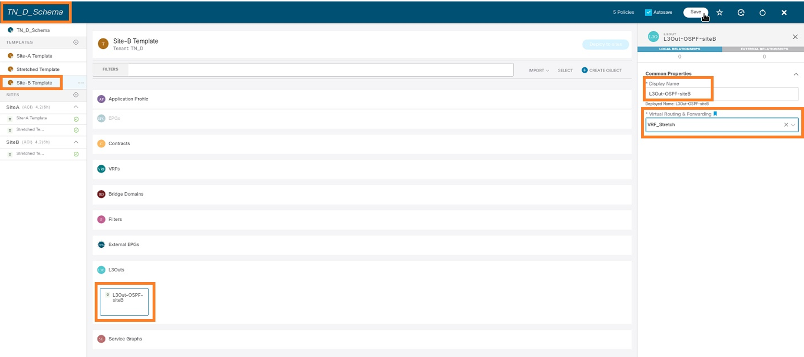Viewport: 804px width, 357px height.
Task: Click the Bridge Domains label
Action: tap(126, 194)
